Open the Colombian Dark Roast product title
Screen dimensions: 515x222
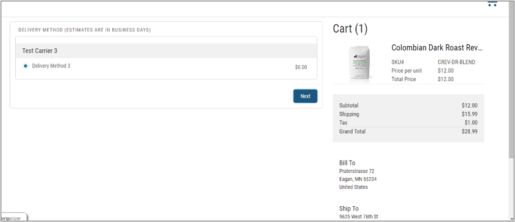pyautogui.click(x=437, y=48)
